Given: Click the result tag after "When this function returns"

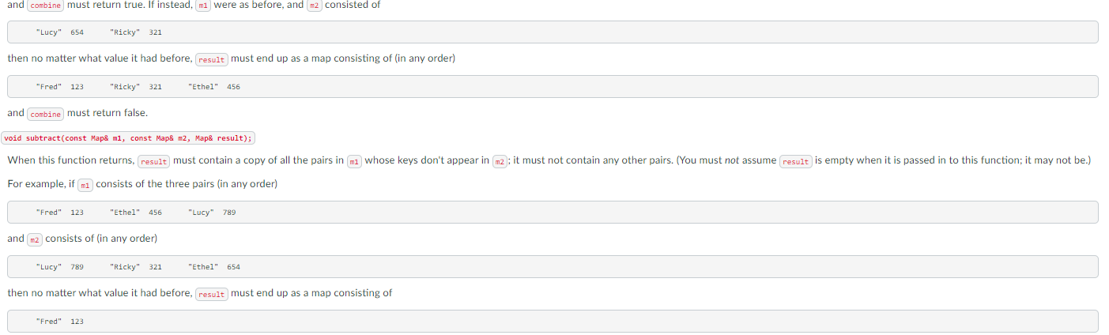Looking at the screenshot, I should (154, 161).
